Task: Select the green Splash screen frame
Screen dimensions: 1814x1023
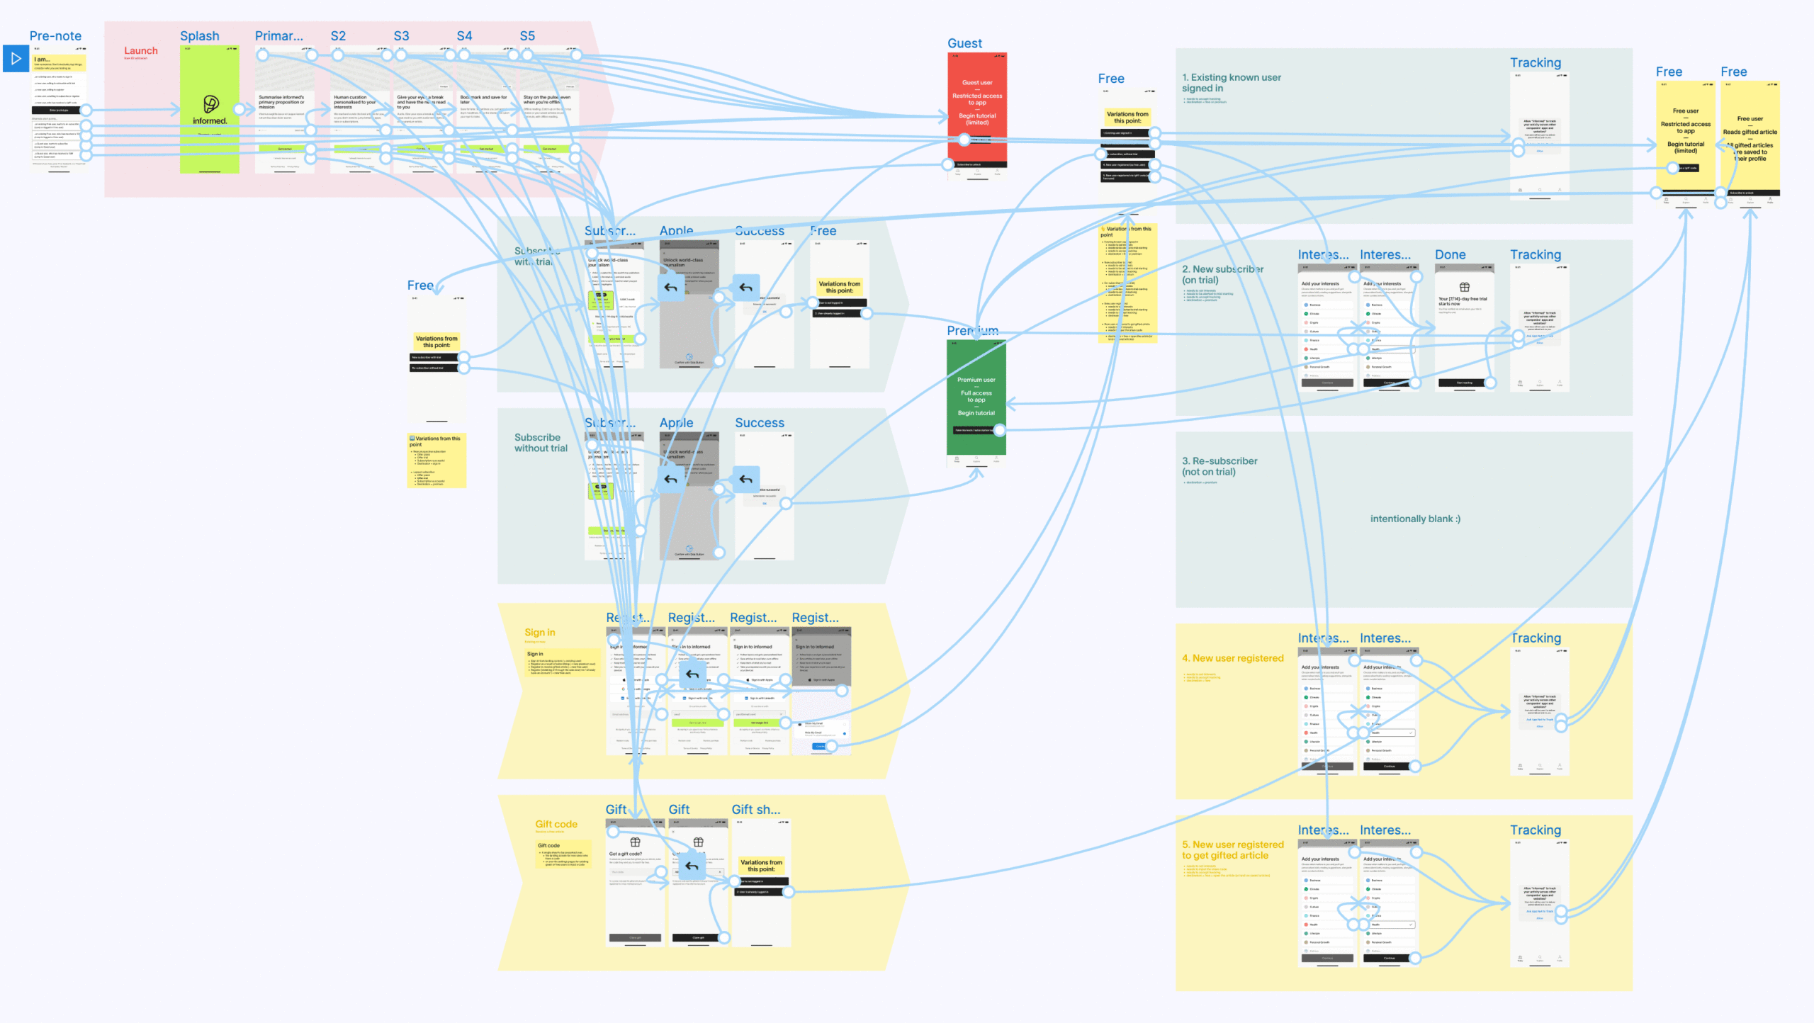Action: pyautogui.click(x=209, y=110)
